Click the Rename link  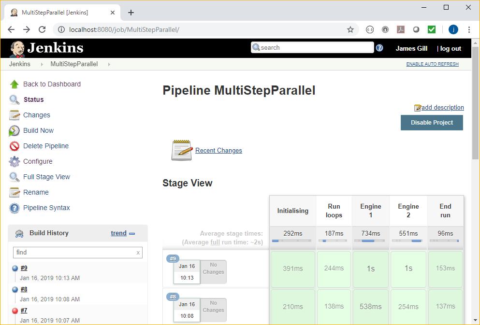36,192
